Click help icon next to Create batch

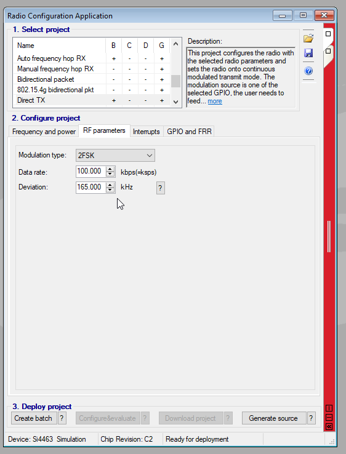point(62,418)
